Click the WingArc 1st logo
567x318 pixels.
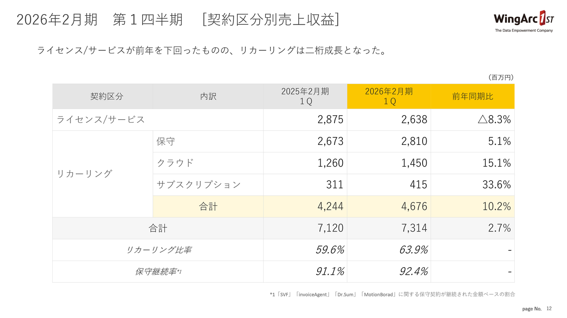click(524, 21)
